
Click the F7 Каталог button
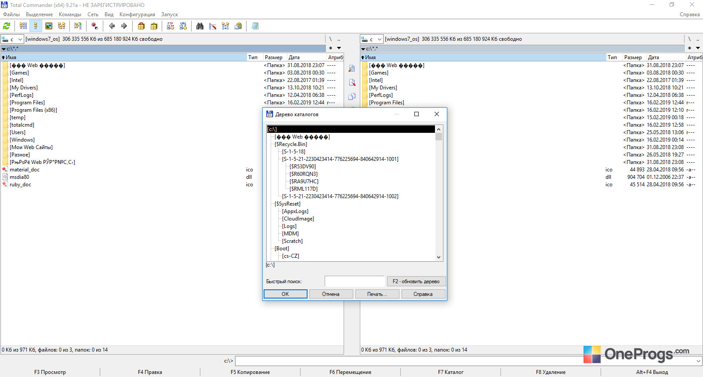tap(450, 372)
